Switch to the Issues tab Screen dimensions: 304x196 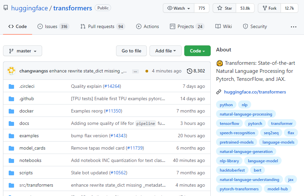[53, 26]
